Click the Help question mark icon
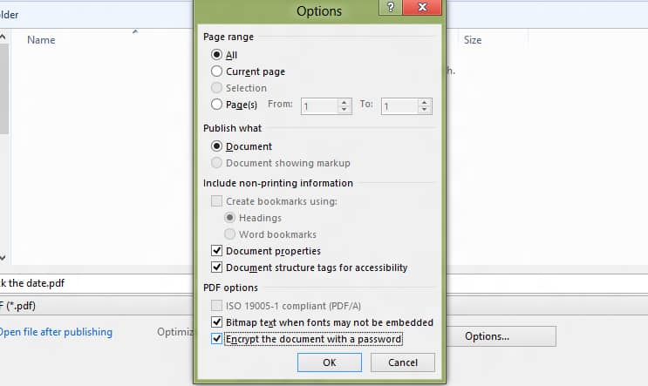This screenshot has width=648, height=386. point(389,8)
